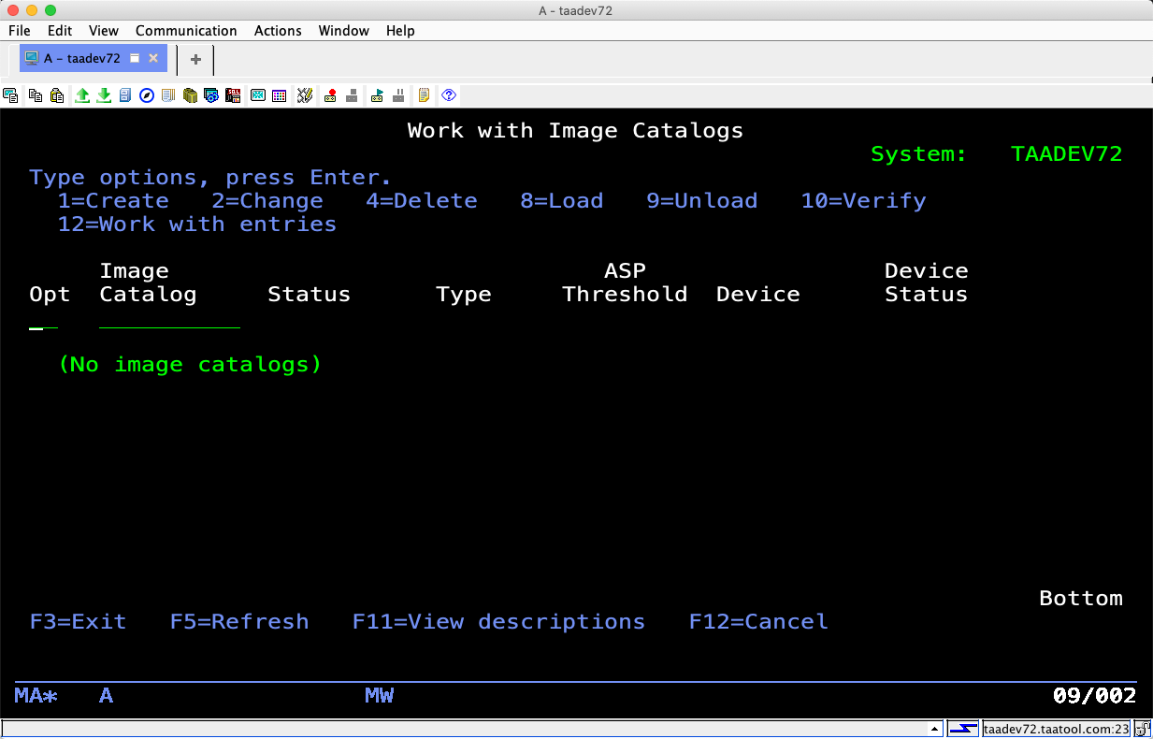Open the Window menu
Image resolution: width=1153 pixels, height=739 pixels.
pos(344,31)
